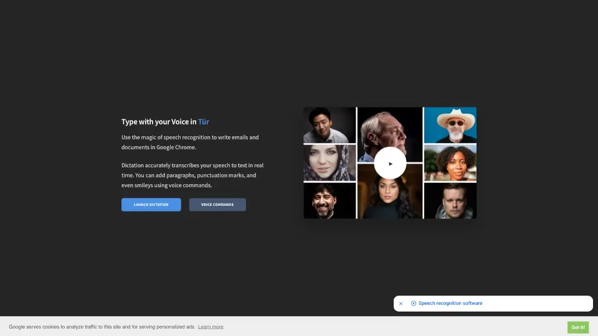Select the smiling bearded man photo
Image resolution: width=598 pixels, height=336 pixels.
[x=329, y=200]
